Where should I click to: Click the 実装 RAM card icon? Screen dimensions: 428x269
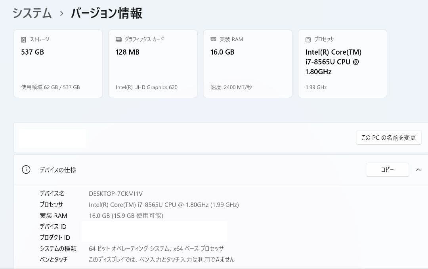click(x=212, y=39)
